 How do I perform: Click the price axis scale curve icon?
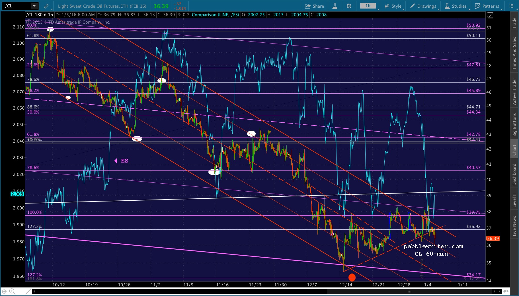point(490,16)
